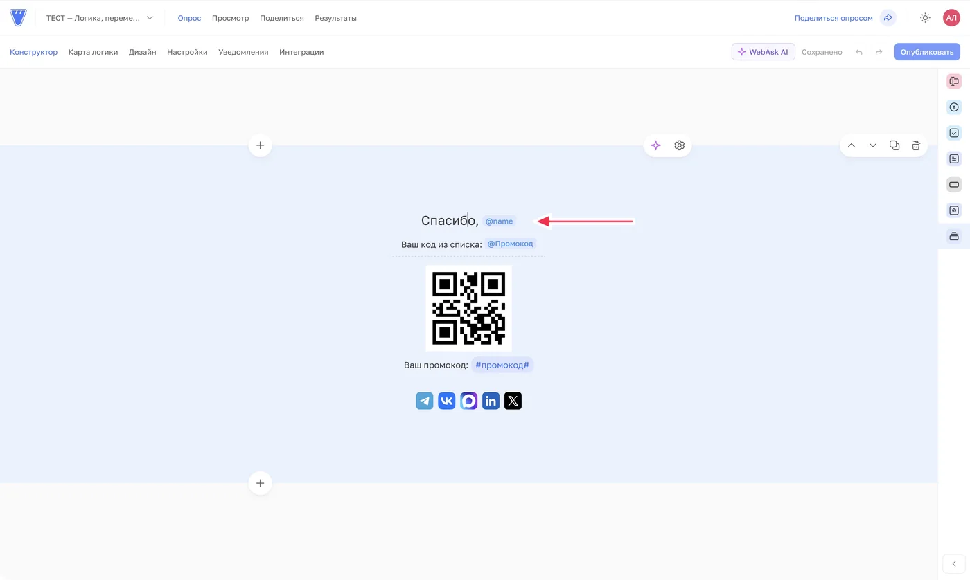The width and height of the screenshot is (970, 580).
Task: Click the @Промокод variable tag
Action: pyautogui.click(x=510, y=244)
